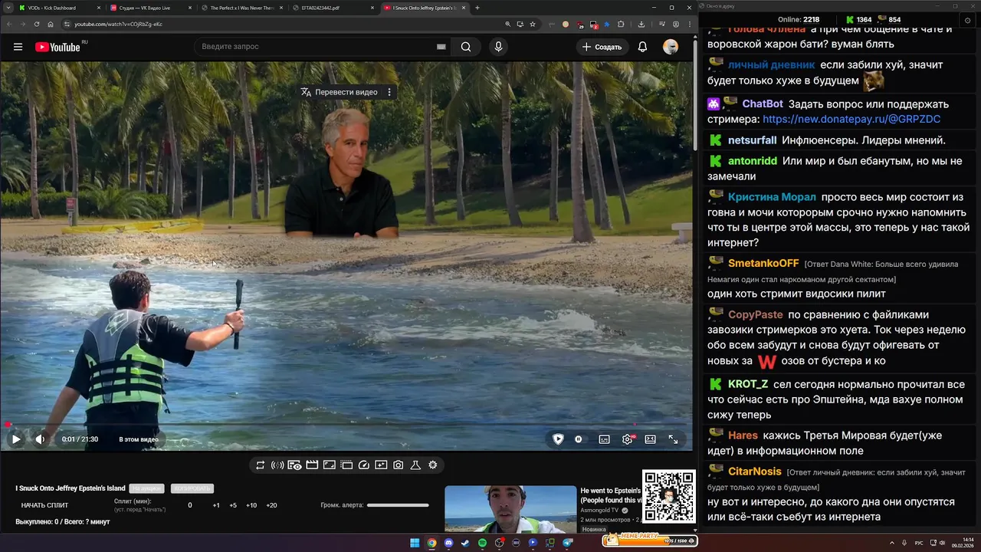
Task: Toggle theater mode in player
Action: point(650,439)
